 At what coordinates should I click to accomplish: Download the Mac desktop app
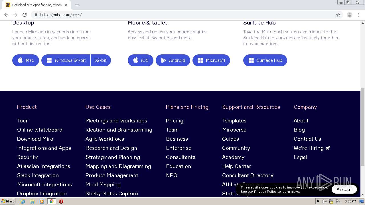26,60
